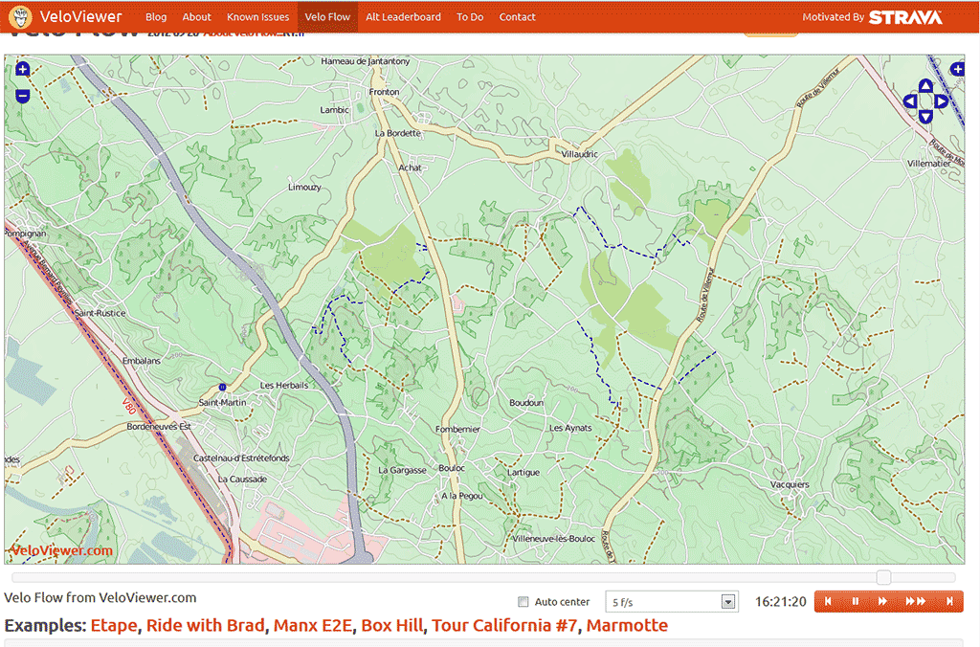Click the Villaudric label on map

click(x=579, y=154)
